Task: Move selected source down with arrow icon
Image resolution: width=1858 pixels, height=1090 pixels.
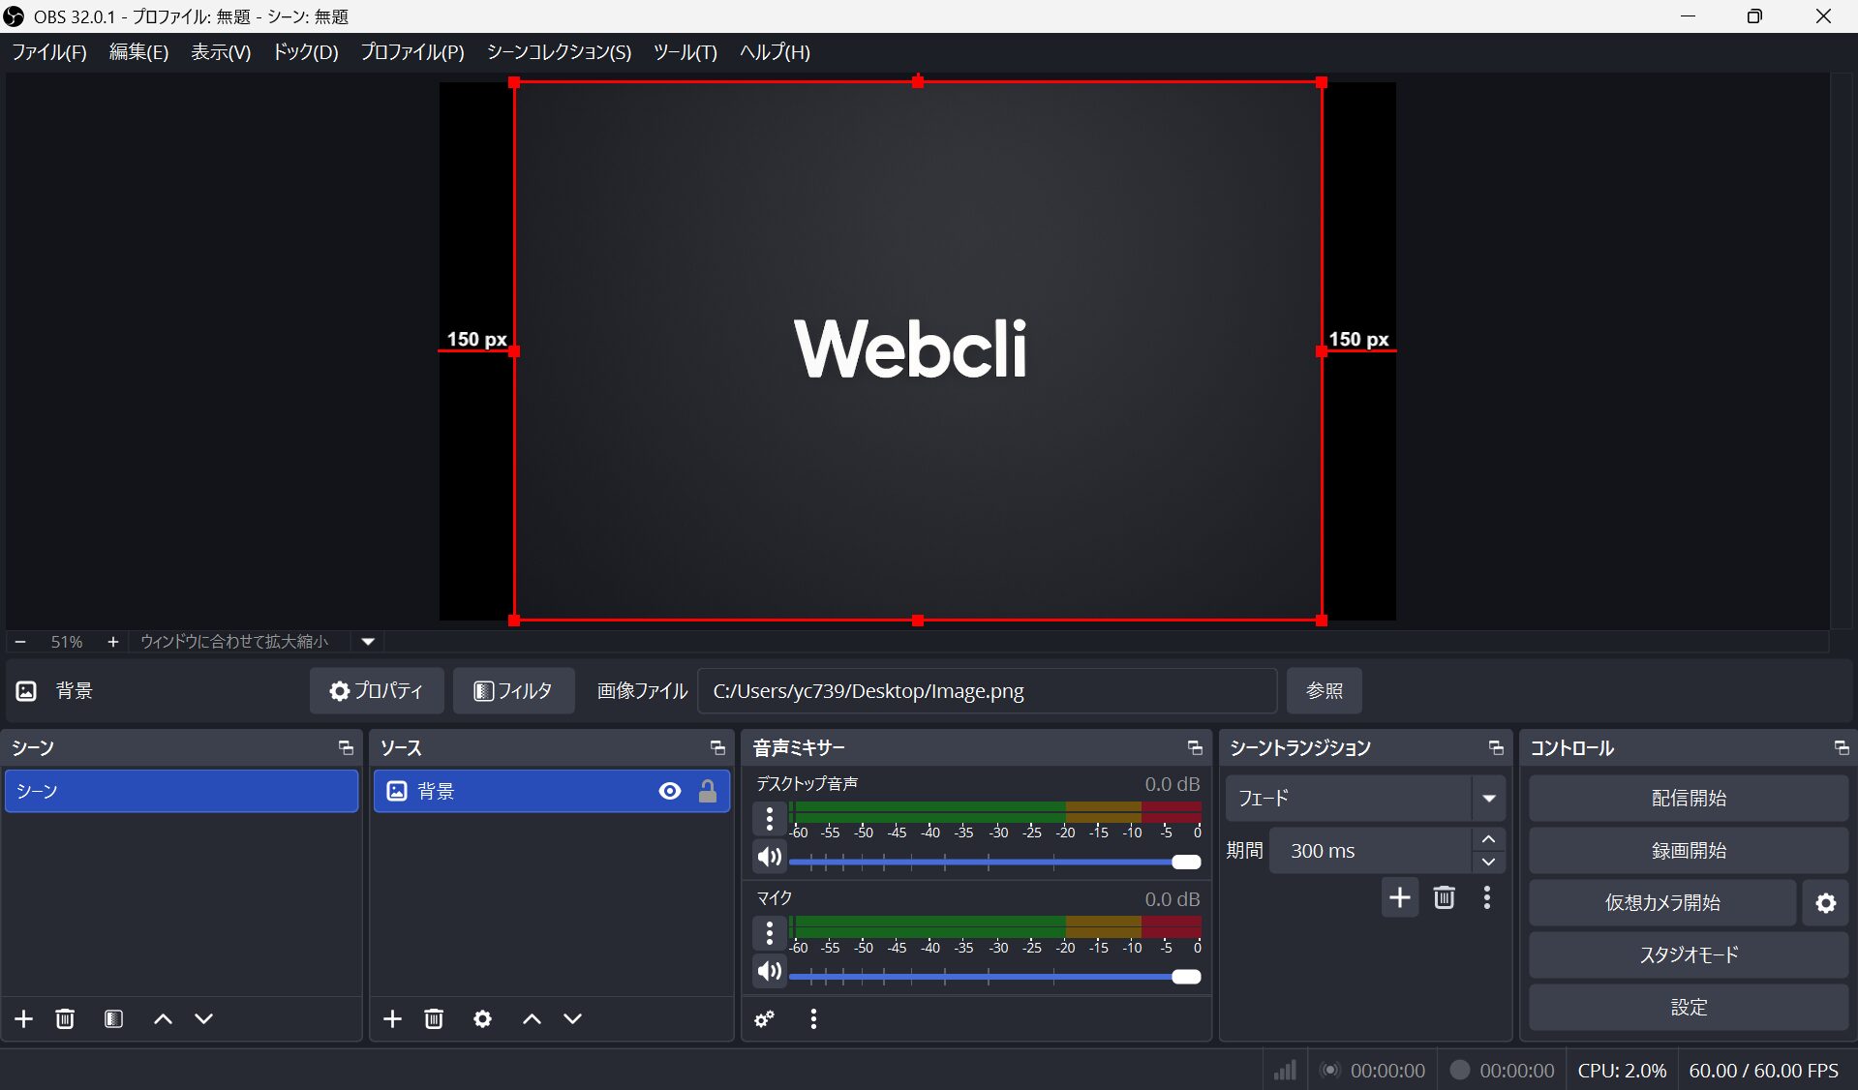Action: tap(573, 1018)
